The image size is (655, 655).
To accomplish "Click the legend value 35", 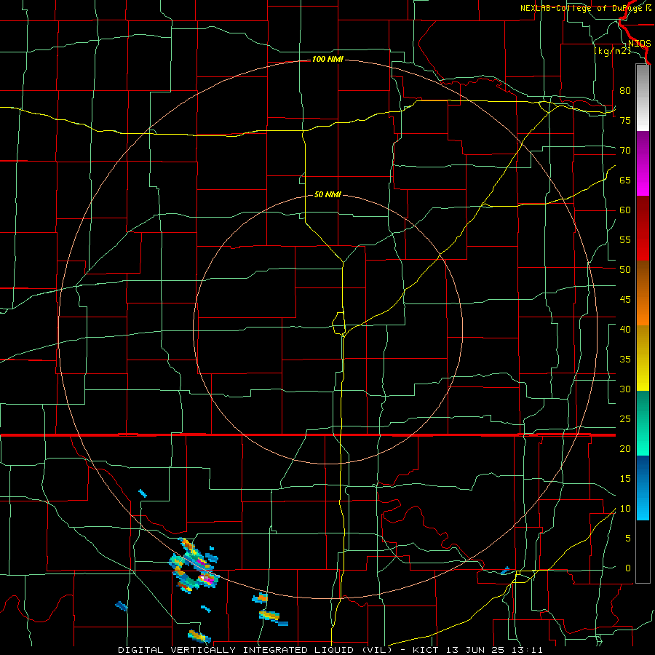I will click(x=625, y=360).
